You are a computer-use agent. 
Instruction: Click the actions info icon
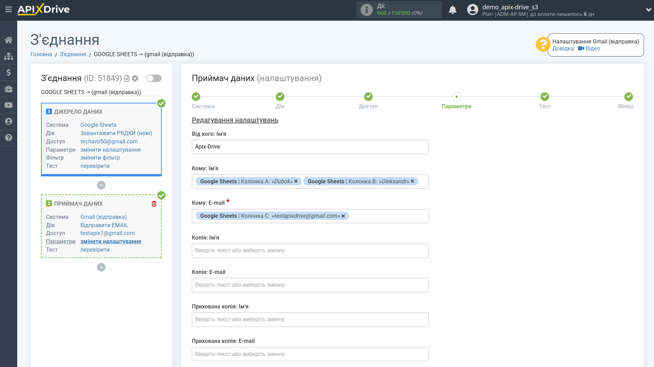tap(366, 10)
